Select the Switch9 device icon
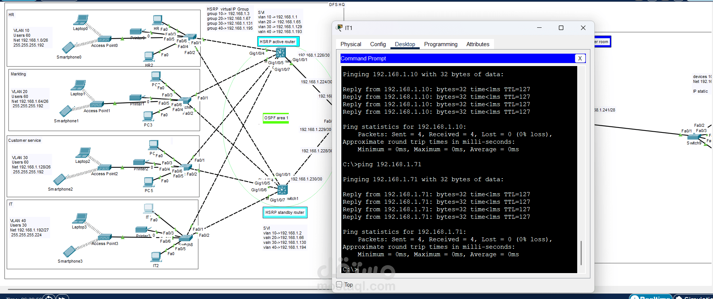713x299 pixels. 694,137
